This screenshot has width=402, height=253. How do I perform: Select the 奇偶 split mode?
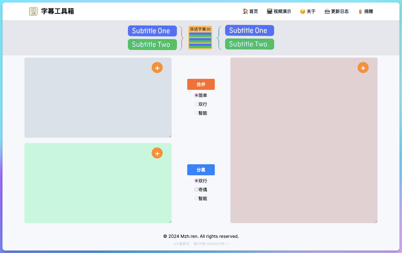coord(196,189)
